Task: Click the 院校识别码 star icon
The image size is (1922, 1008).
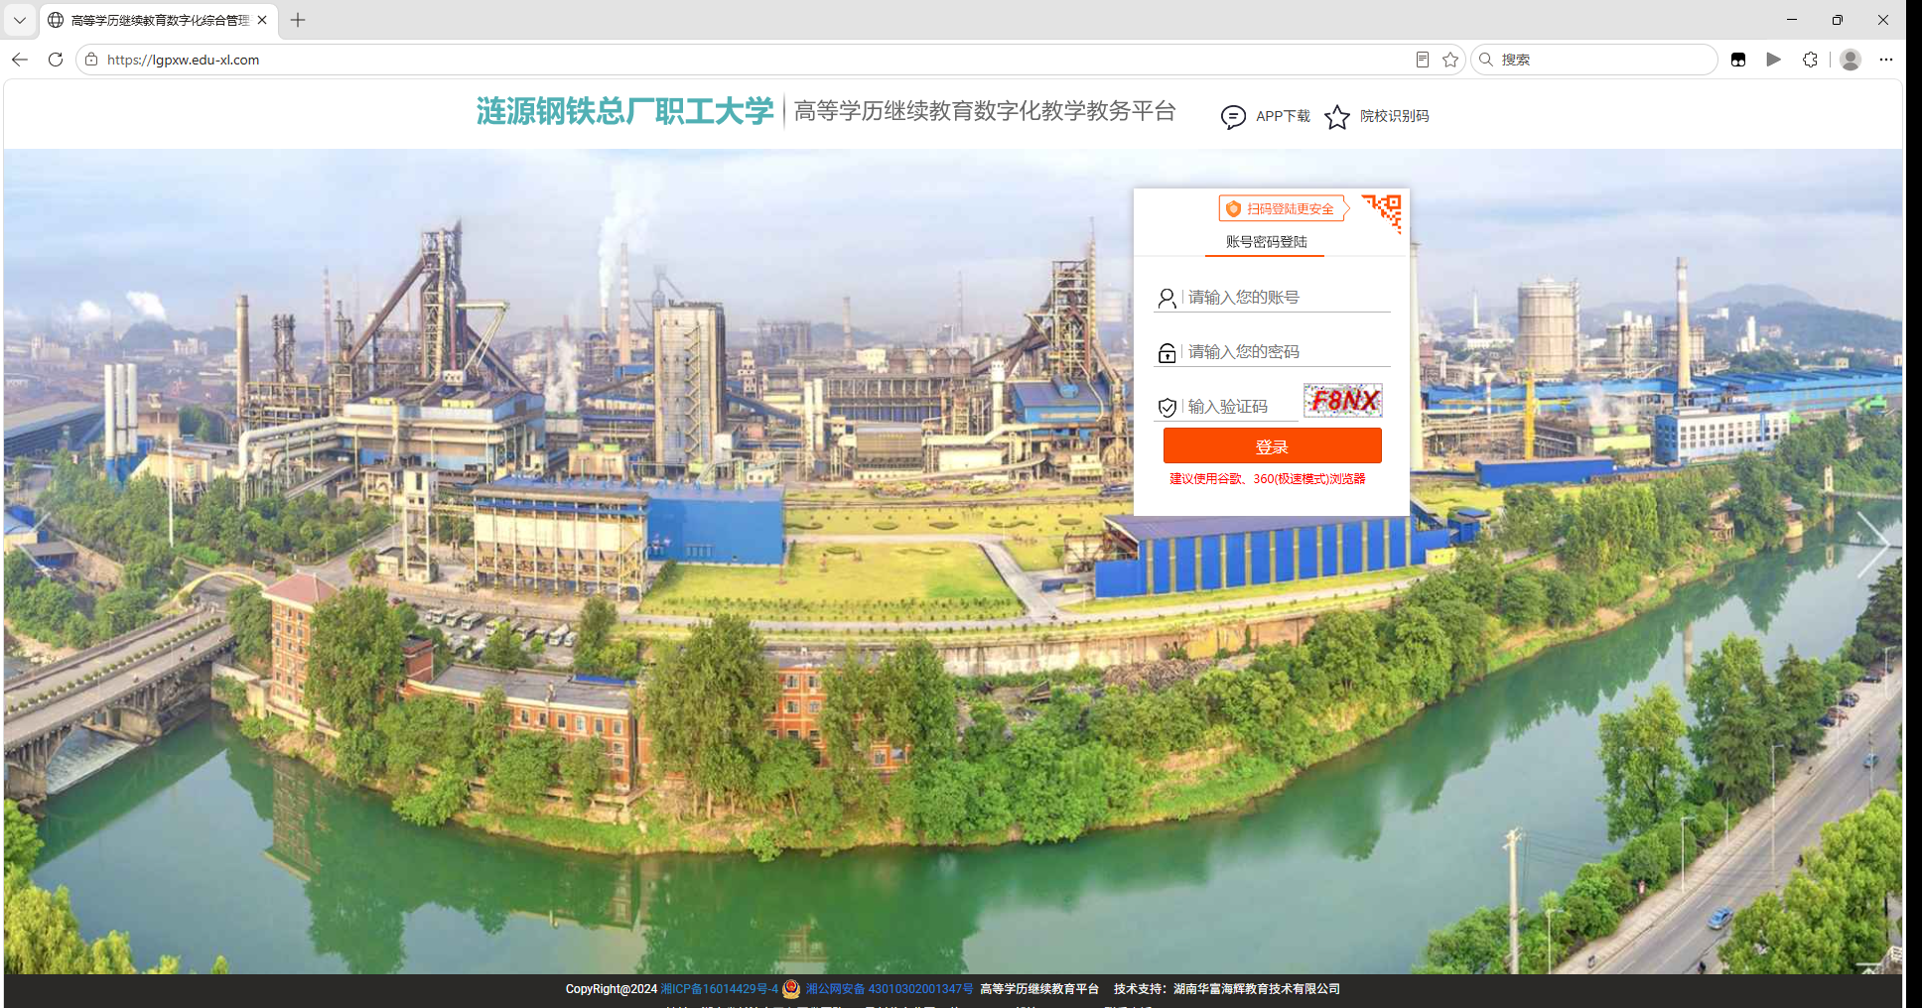Action: click(x=1337, y=117)
